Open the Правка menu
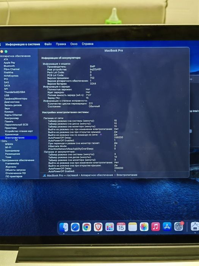Viewport: 199px width, 266px height. click(61, 44)
